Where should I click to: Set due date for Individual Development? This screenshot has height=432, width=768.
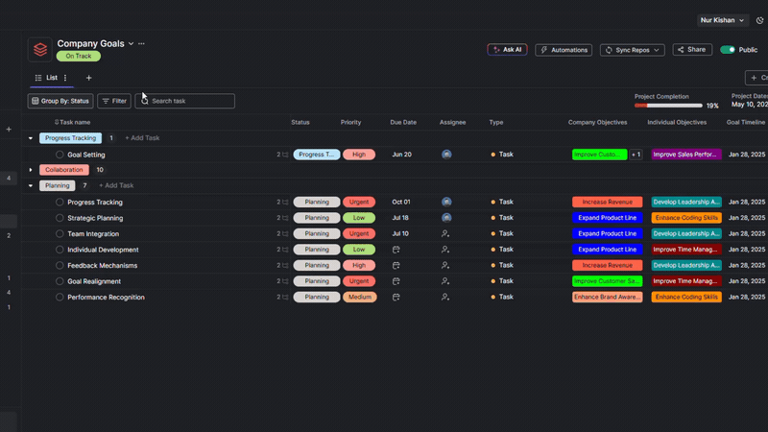click(x=396, y=250)
